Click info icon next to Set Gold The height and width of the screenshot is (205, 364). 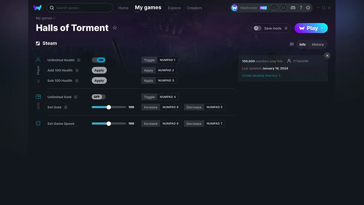click(x=66, y=107)
